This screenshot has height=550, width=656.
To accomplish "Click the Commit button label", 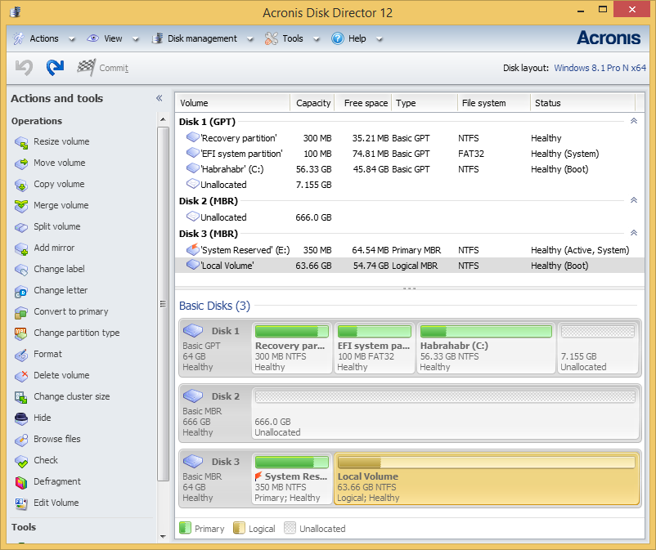I will click(114, 68).
